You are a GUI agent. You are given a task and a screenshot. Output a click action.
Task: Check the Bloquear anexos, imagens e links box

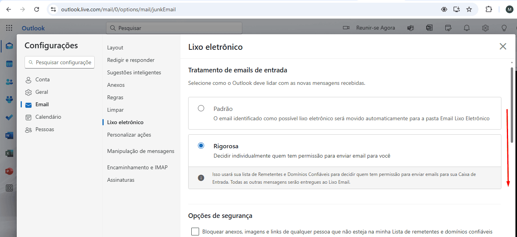[x=195, y=232]
